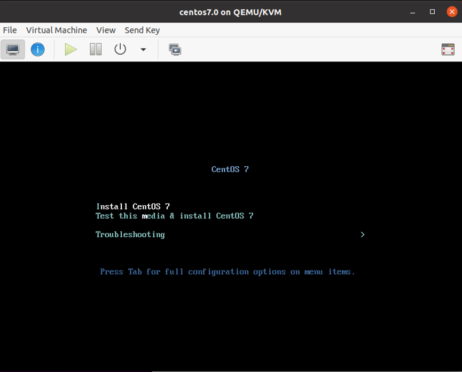Open the manage VM snapshots view
Viewport: 462px width, 372px height.
(x=175, y=50)
